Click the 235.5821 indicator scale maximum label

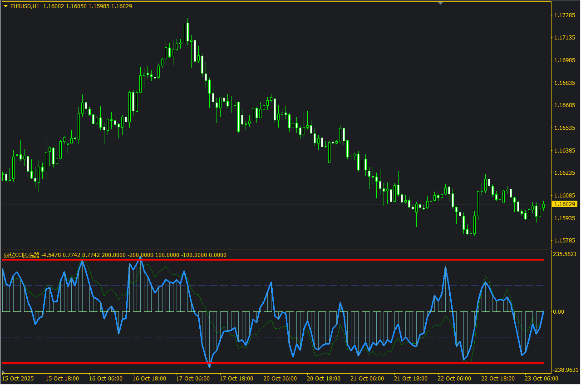(x=565, y=254)
